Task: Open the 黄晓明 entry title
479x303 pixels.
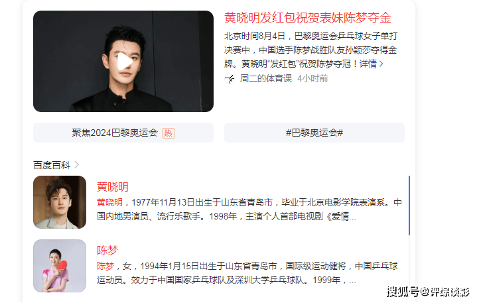Action: pos(112,187)
